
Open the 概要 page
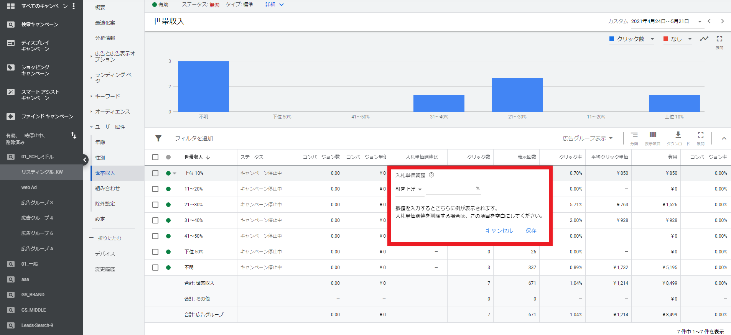[x=100, y=8]
